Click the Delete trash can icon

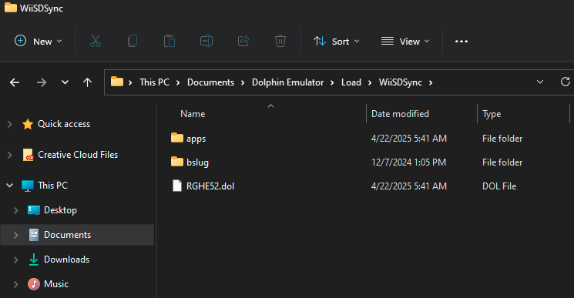pos(280,41)
